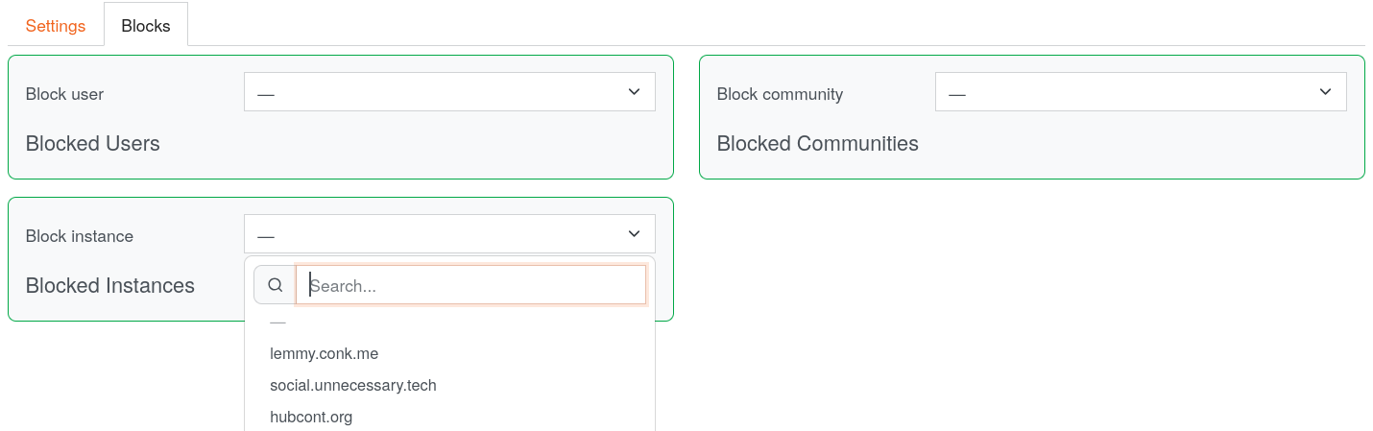Viewport: 1373px width, 431px height.
Task: Click the Block instance label
Action: [80, 236]
